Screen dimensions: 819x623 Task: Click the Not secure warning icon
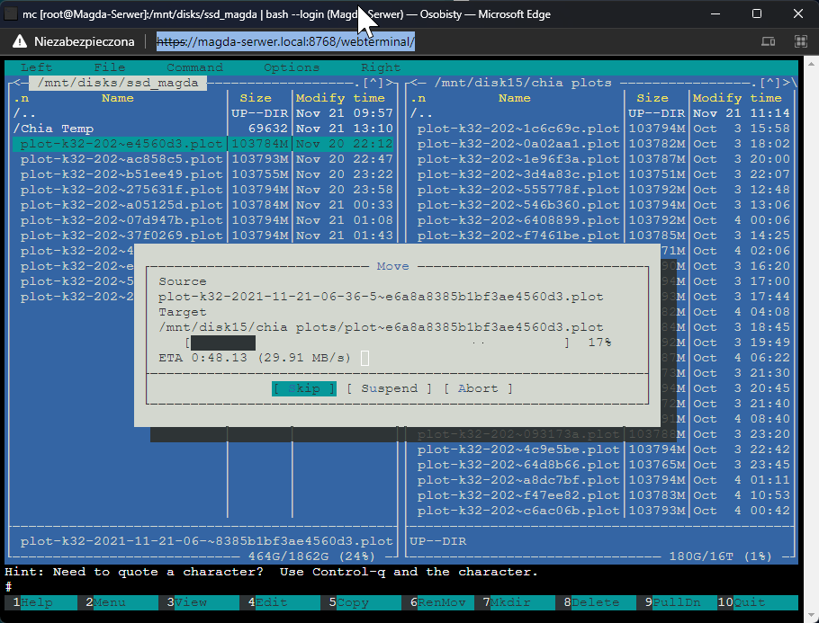[19, 41]
